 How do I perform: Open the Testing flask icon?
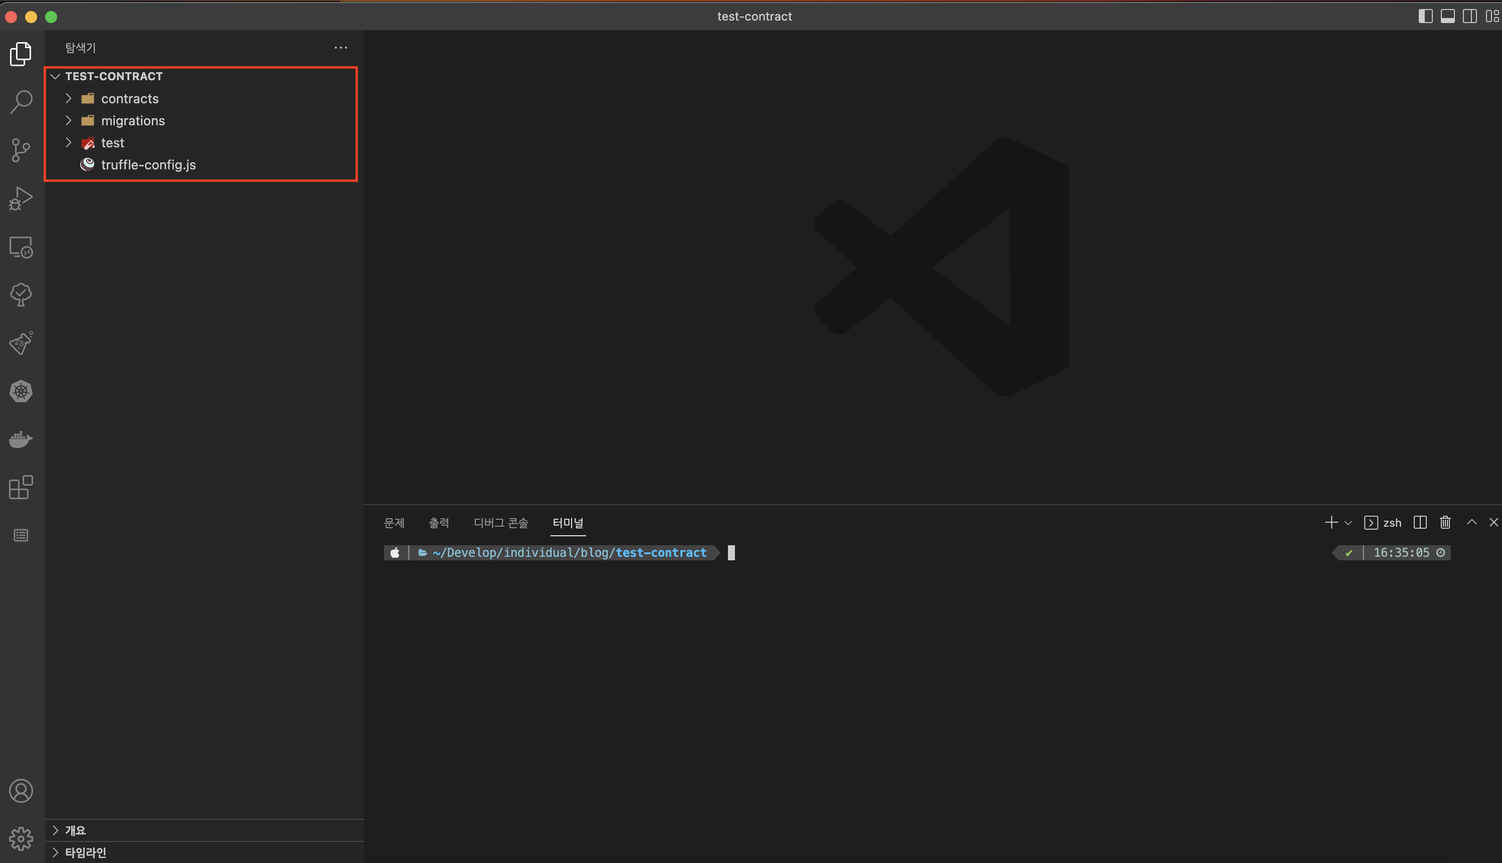point(21,343)
